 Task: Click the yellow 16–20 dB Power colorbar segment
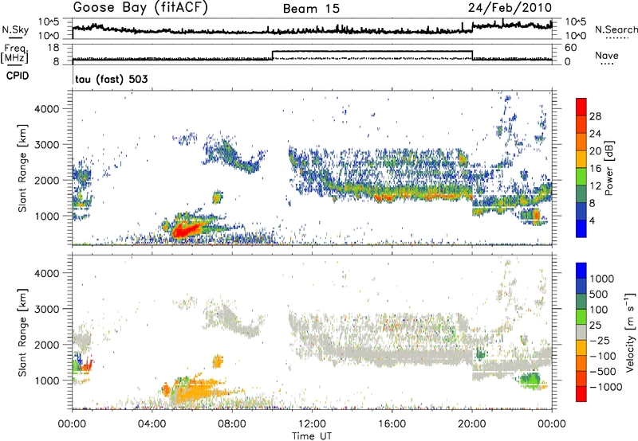(581, 159)
